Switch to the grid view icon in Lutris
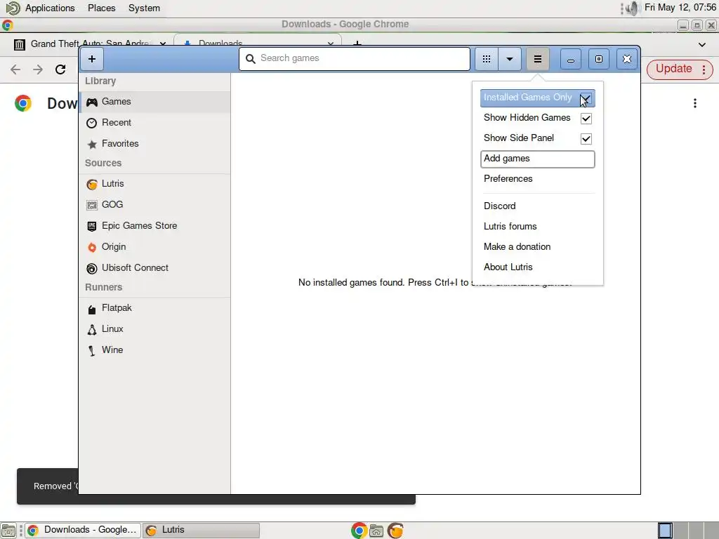The height and width of the screenshot is (539, 719). 487,59
